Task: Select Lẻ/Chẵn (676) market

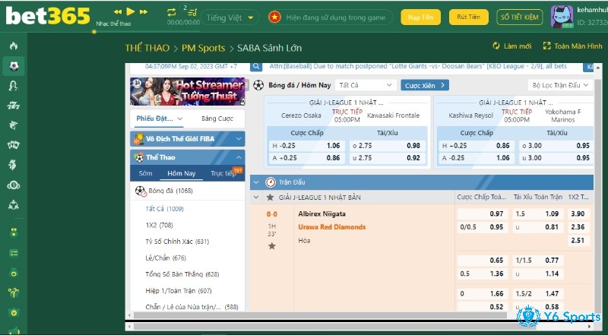Action: pos(166,258)
